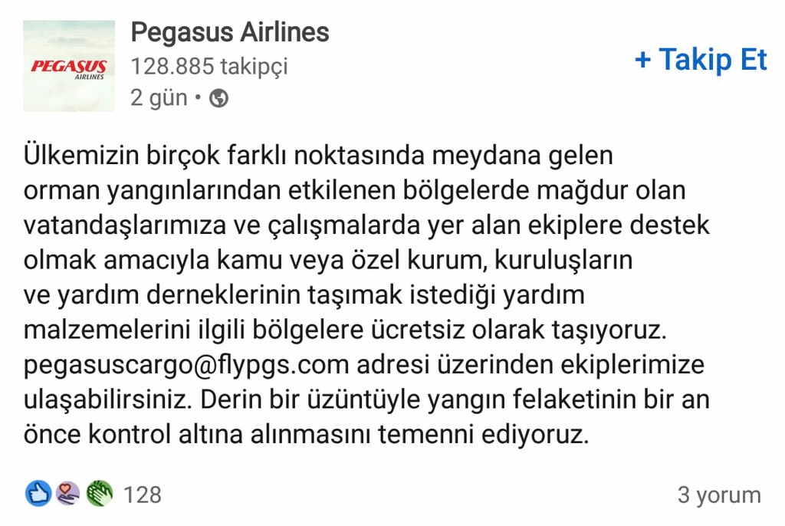Open comments via the 3 yorum link
The image size is (785, 526).
click(x=721, y=495)
